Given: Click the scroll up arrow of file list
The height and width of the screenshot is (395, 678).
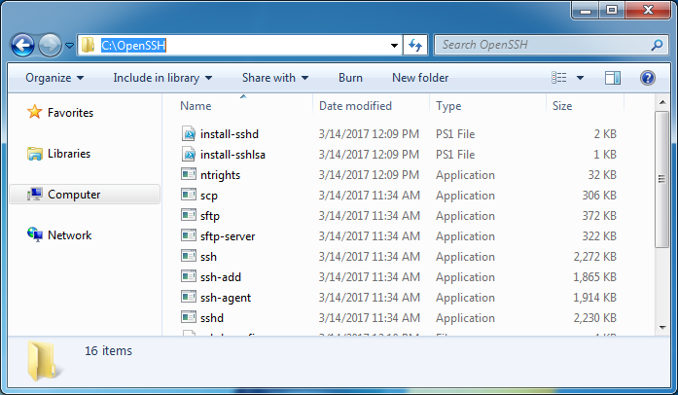Looking at the screenshot, I should [662, 102].
